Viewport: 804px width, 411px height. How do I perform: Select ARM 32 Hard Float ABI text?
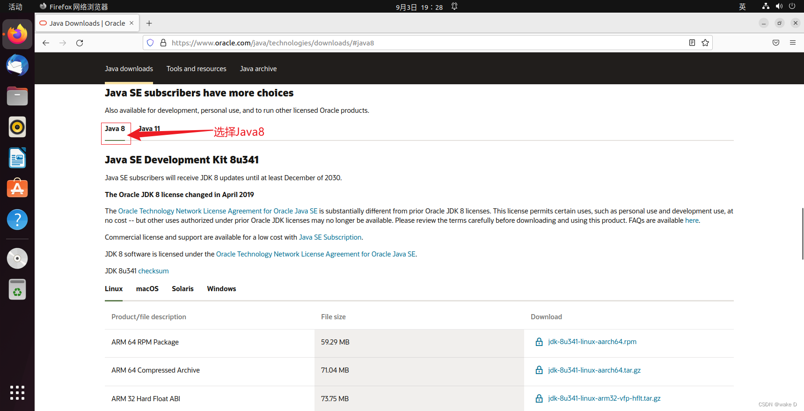pos(146,399)
